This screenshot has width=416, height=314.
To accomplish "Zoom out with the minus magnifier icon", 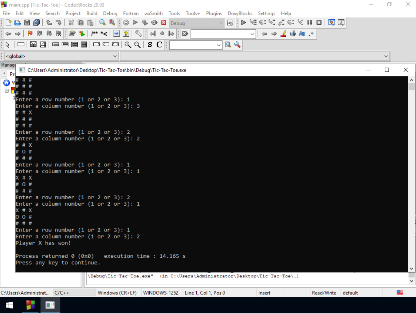I will 137,45.
